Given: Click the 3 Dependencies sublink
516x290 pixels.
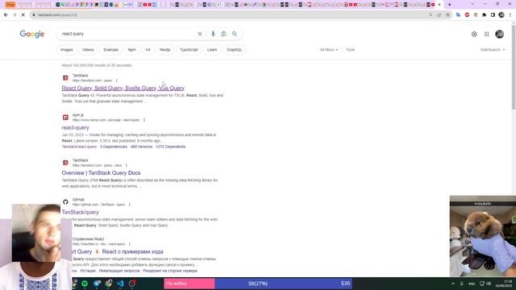Looking at the screenshot, I should (x=114, y=147).
